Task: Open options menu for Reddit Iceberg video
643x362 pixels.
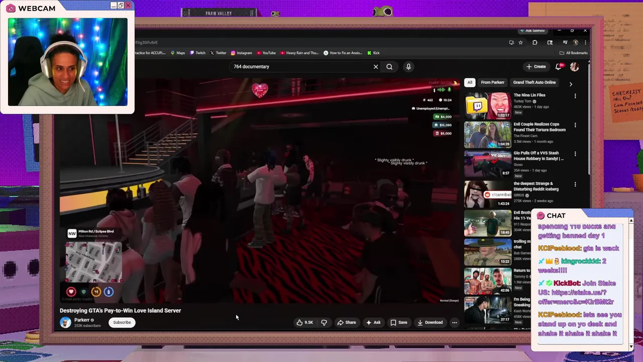Action: (x=575, y=185)
